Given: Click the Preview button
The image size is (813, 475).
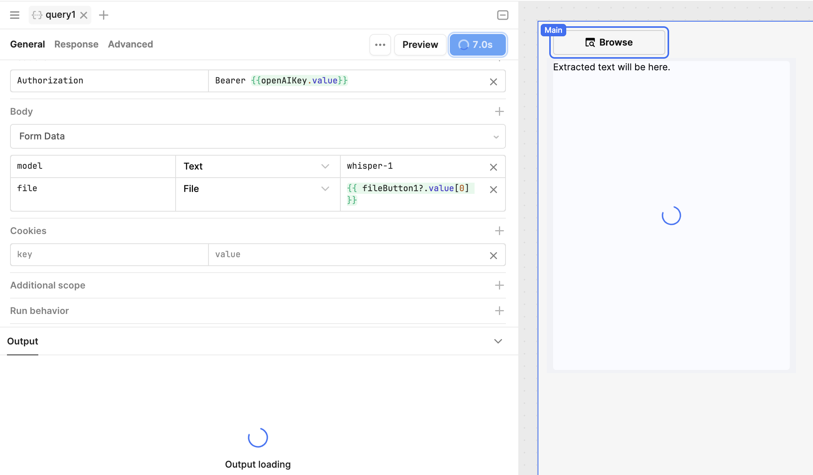Looking at the screenshot, I should (x=420, y=45).
